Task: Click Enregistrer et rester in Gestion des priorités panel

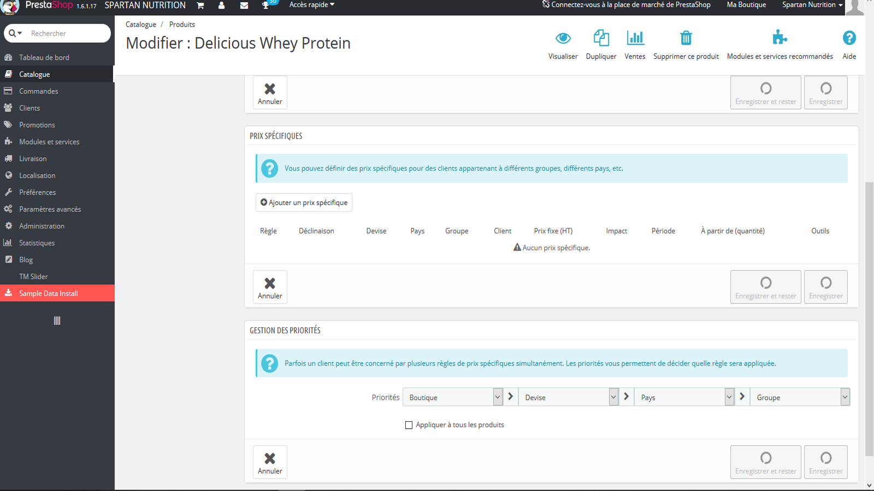Action: pos(766,462)
